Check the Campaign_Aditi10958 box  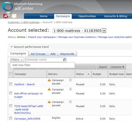pyautogui.click(x=11, y=118)
